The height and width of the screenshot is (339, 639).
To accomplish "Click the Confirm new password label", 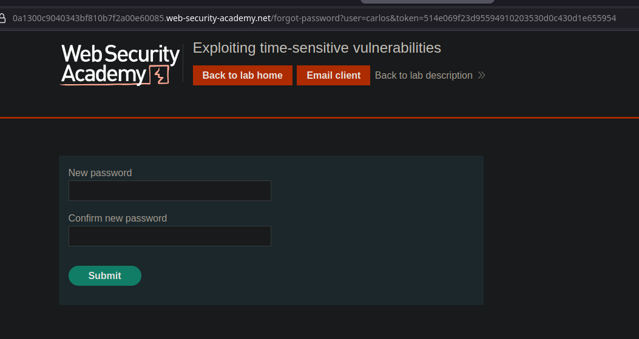I will (x=118, y=218).
